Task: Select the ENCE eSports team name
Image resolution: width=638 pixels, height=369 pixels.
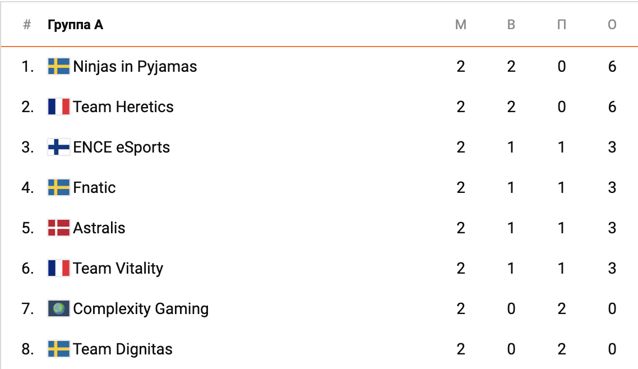Action: [122, 147]
